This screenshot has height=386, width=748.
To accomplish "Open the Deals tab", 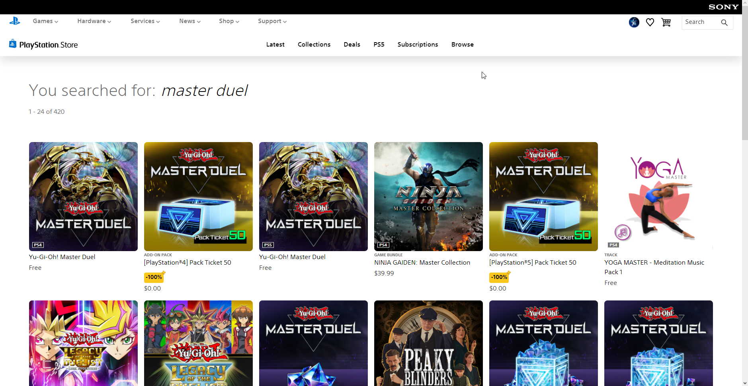I will pos(352,45).
